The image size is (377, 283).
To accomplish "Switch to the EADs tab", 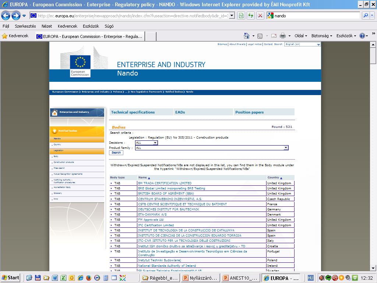I will 203,112.
